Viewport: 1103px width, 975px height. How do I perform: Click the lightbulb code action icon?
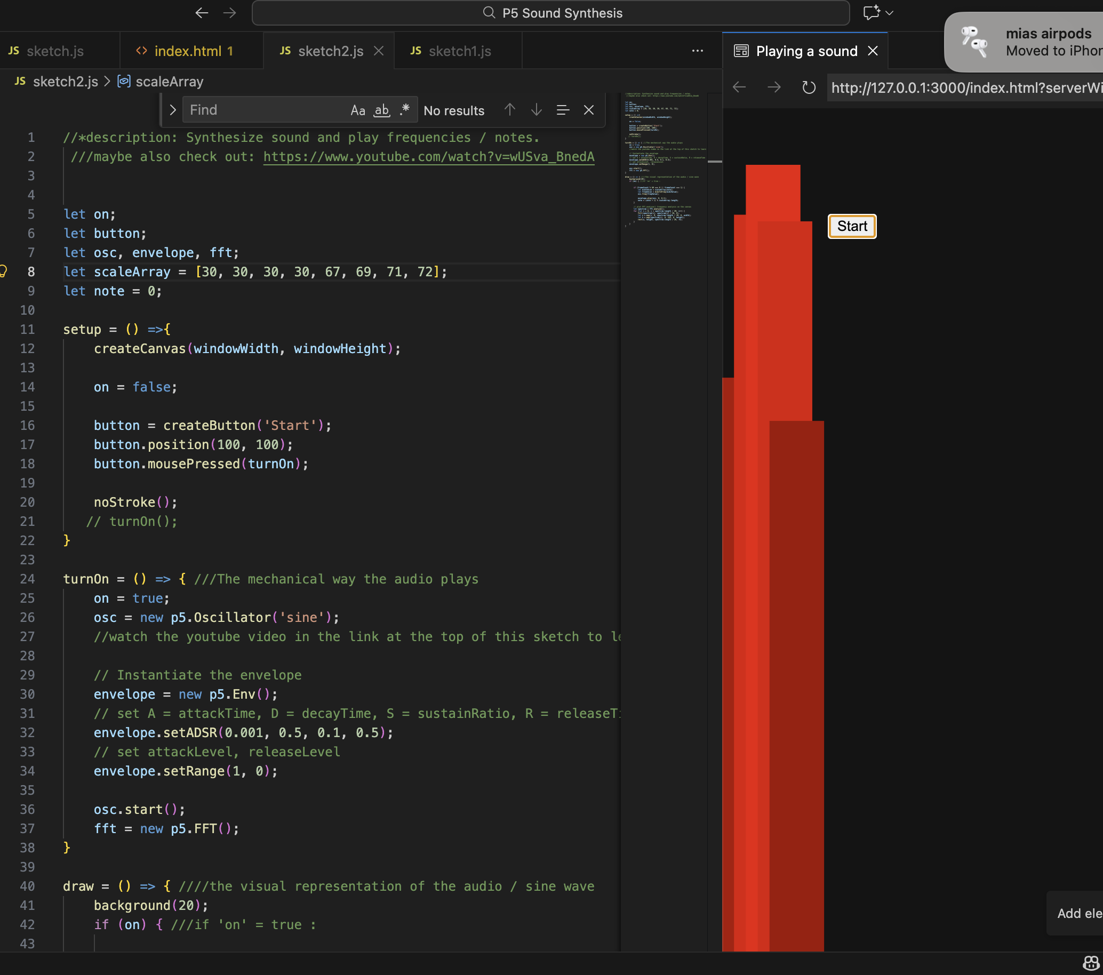click(3, 271)
